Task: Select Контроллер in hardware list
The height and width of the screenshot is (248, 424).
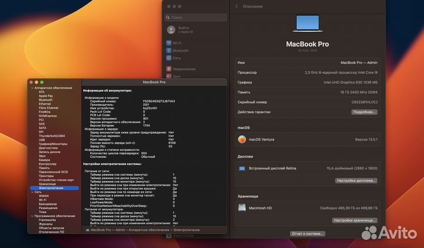Action: (48, 164)
